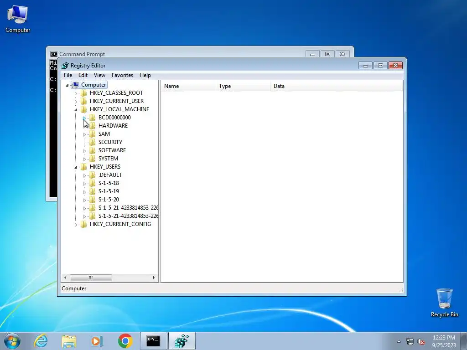
Task: Select the HARDWARE key label
Action: (x=113, y=126)
